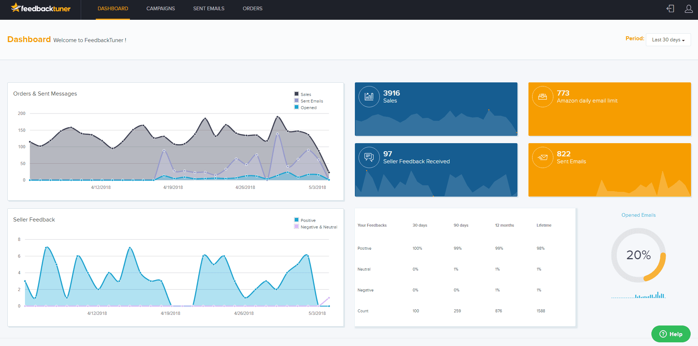
Task: Click the question mark Help icon
Action: click(x=663, y=334)
